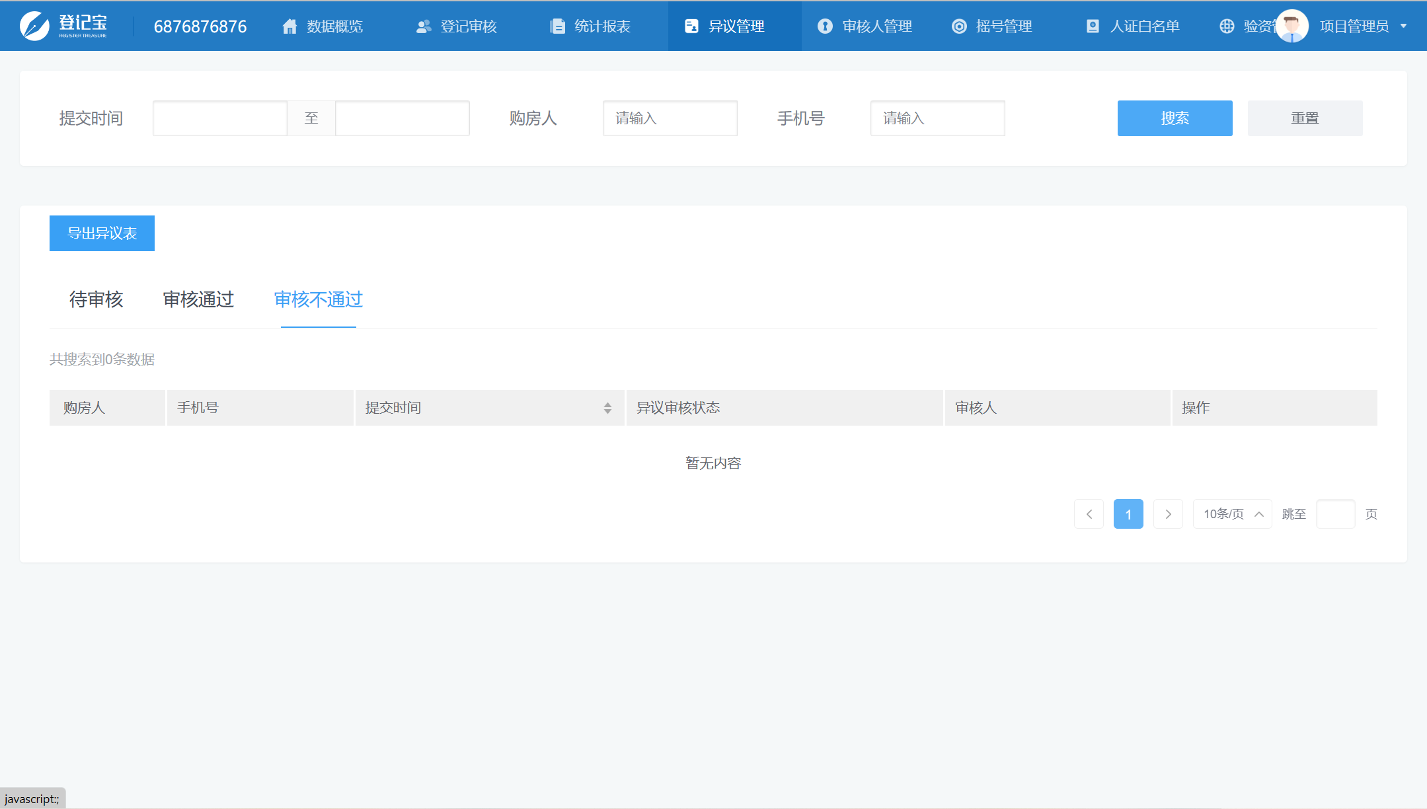Click the 项目管理员 user name
Image resolution: width=1427 pixels, height=809 pixels.
pyautogui.click(x=1354, y=26)
